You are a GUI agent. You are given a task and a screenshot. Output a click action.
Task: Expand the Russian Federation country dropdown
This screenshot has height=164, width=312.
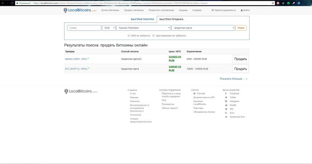144,28
